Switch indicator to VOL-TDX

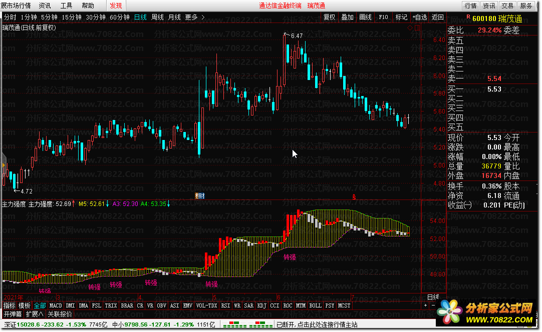(x=207, y=305)
